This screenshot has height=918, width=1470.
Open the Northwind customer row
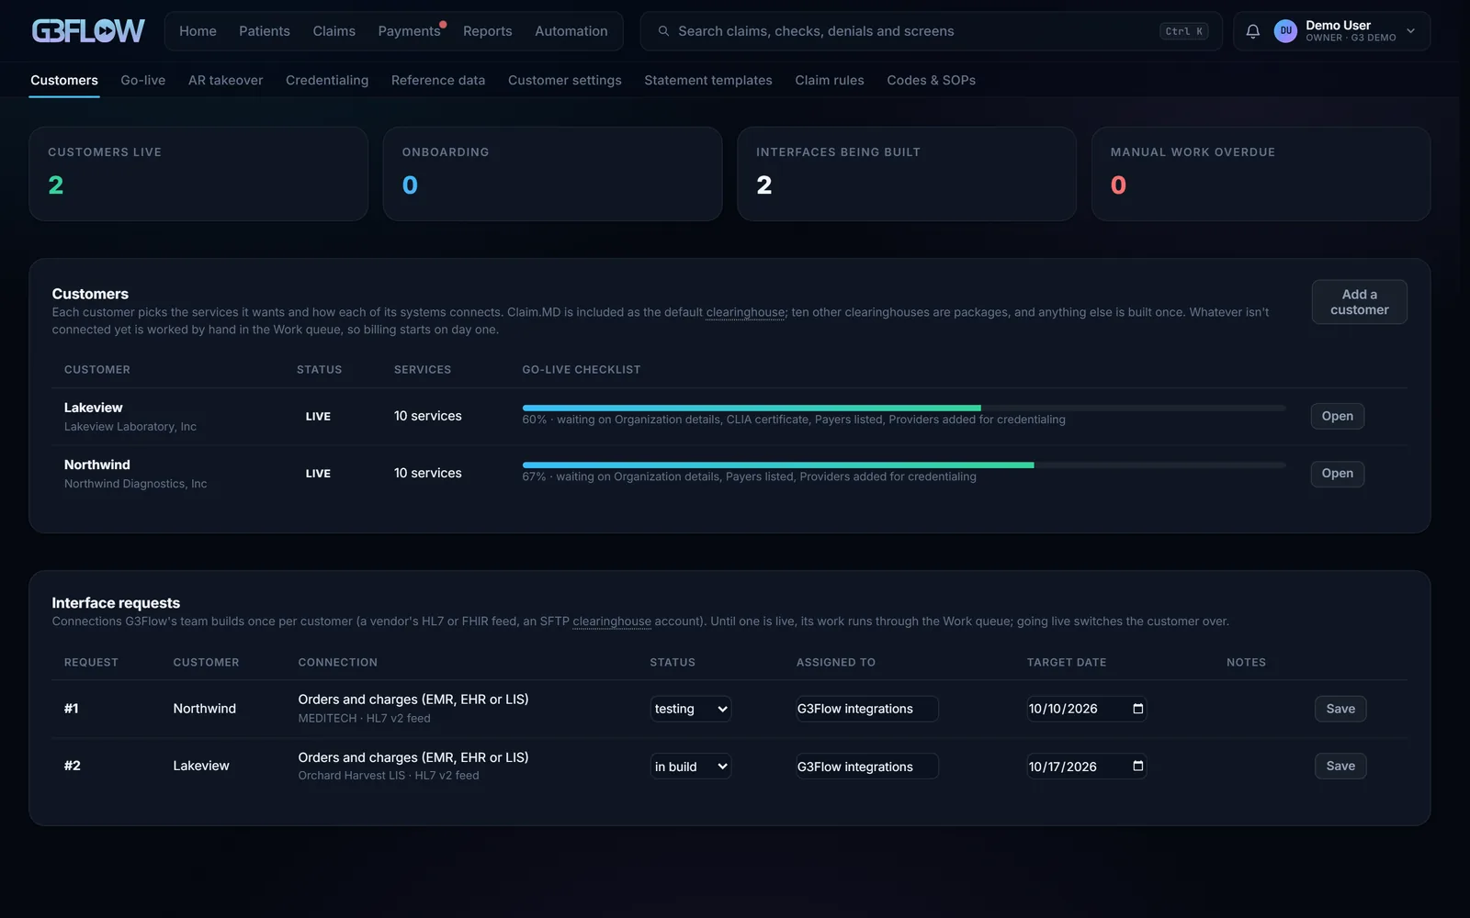(1338, 474)
